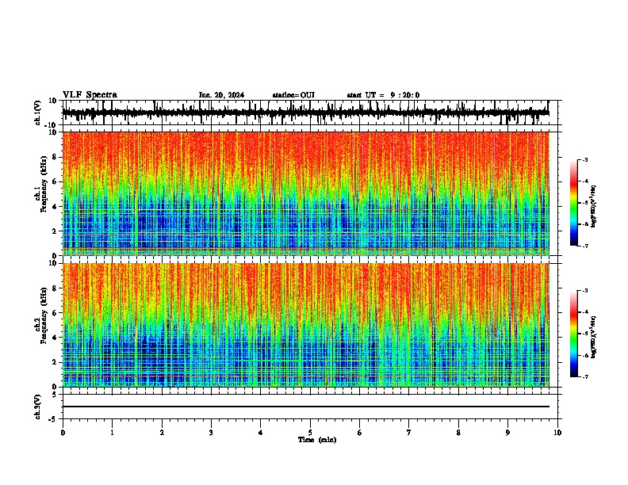The width and height of the screenshot is (628, 485).
Task: Click inside the ch.1 spectrogram panel
Action: pyautogui.click(x=305, y=193)
